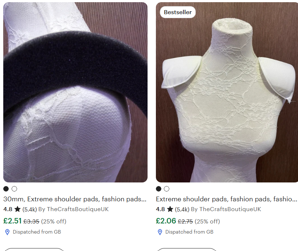Image resolution: width=298 pixels, height=251 pixels.
Task: Select black swatch under 30mm shoulder pads
Action: [6, 189]
